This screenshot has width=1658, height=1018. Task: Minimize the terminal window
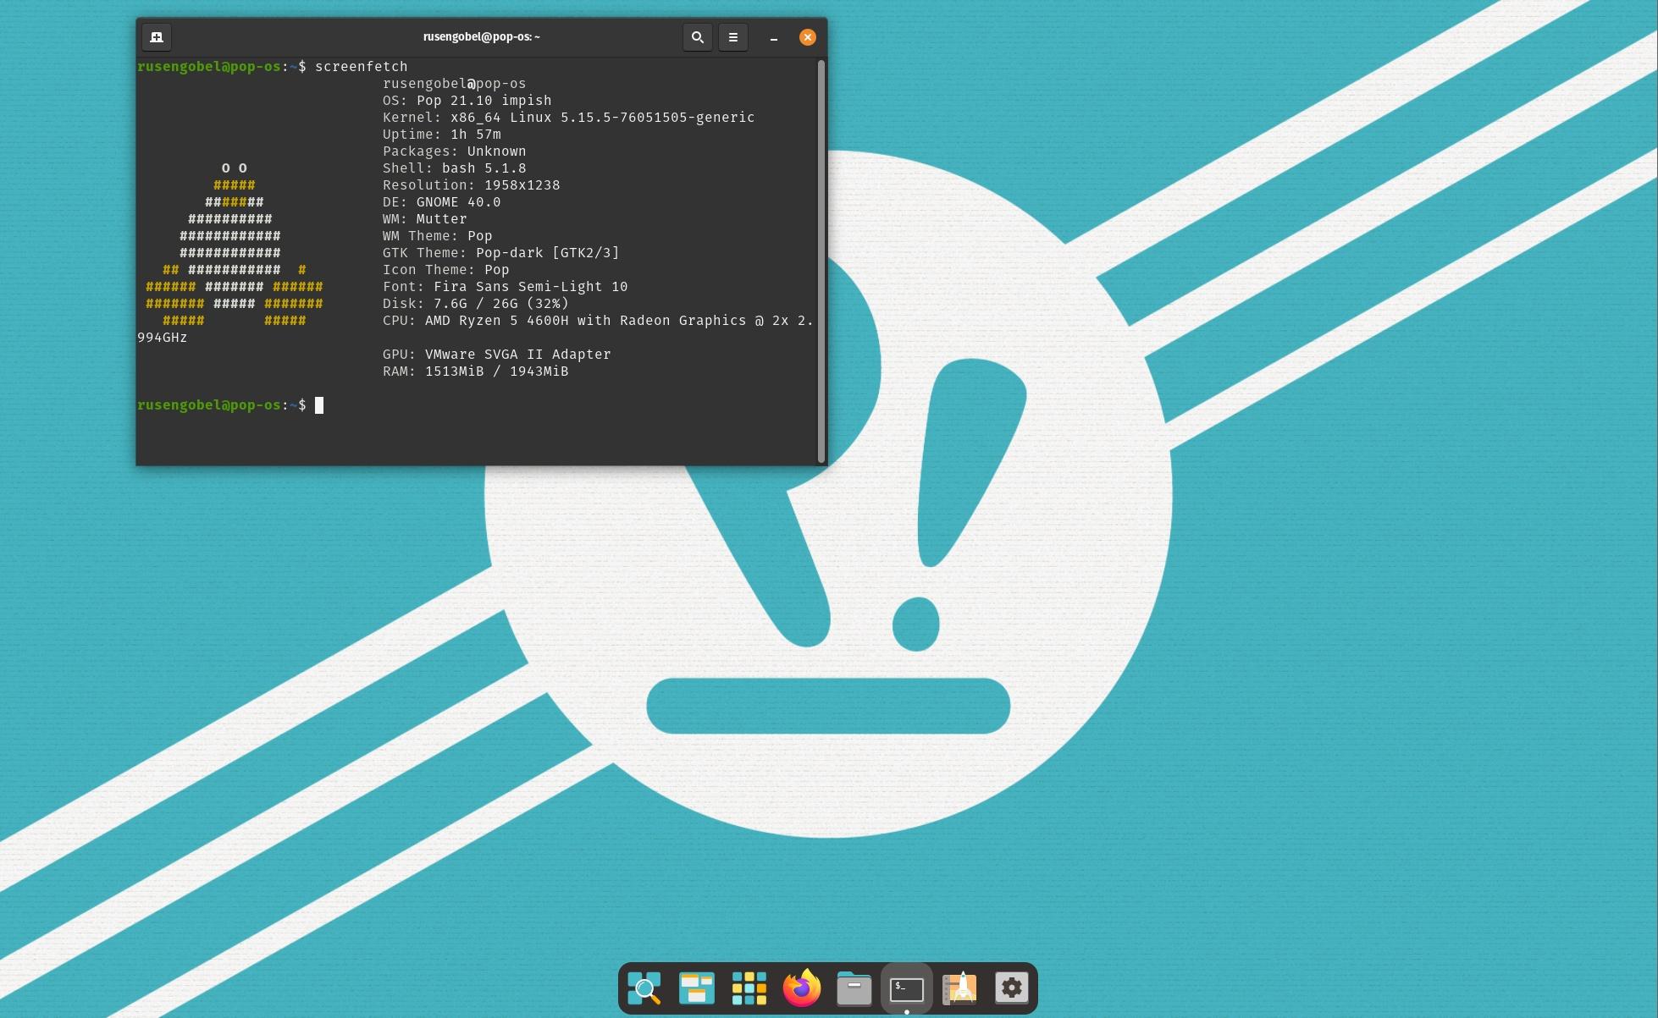(773, 37)
